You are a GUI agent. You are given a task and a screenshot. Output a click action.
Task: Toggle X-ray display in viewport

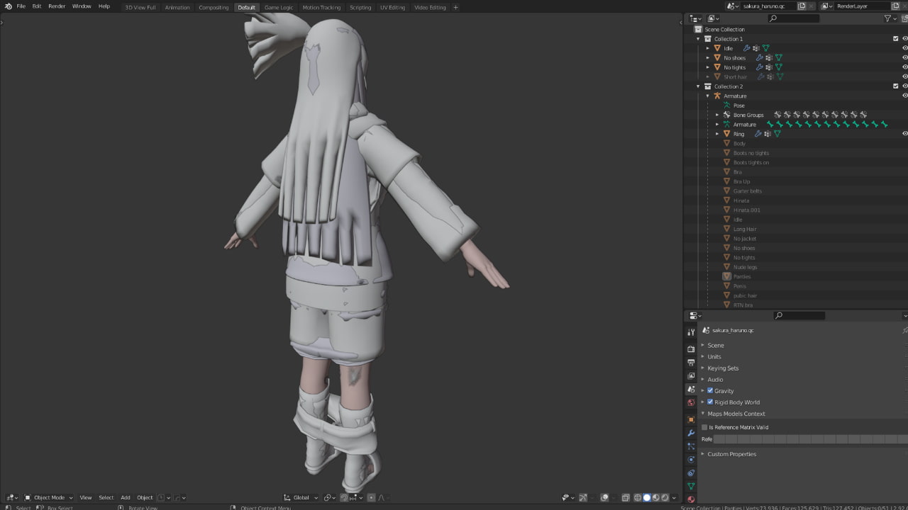pos(626,497)
